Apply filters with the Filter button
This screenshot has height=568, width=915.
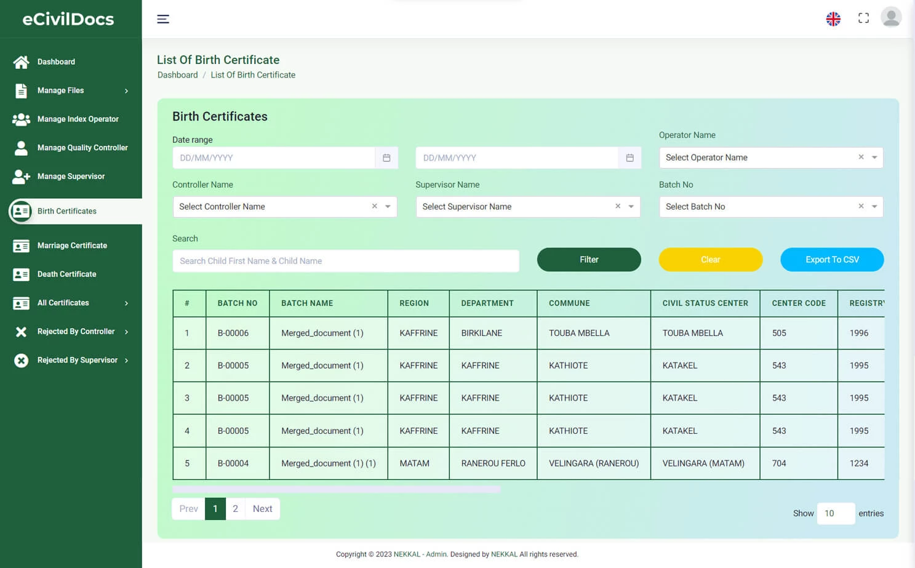pyautogui.click(x=588, y=259)
